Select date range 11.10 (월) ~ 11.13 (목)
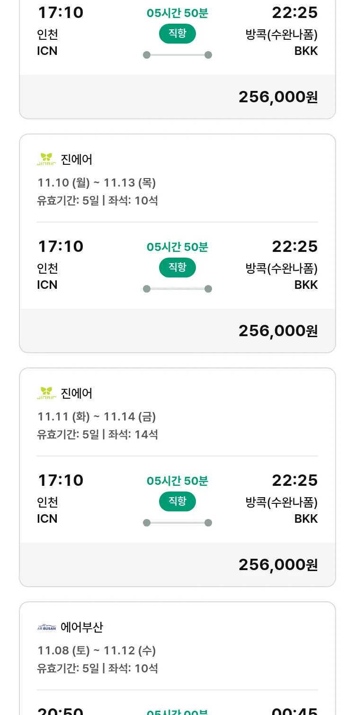 [x=97, y=183]
